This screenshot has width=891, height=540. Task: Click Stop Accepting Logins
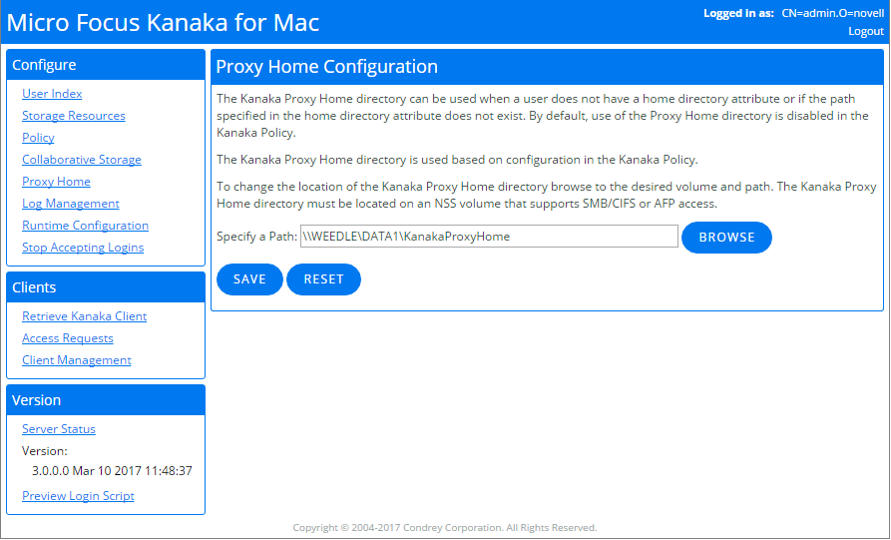(x=83, y=248)
